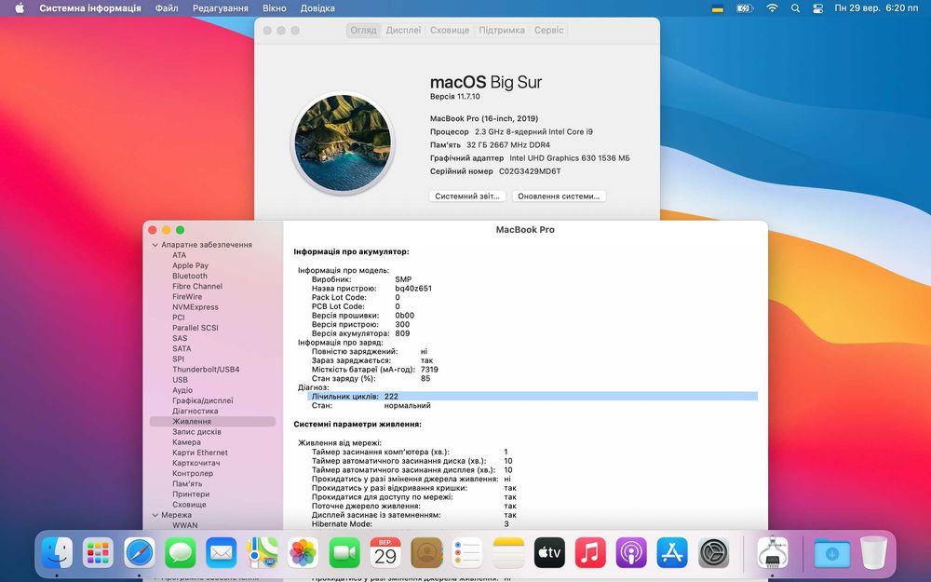This screenshot has height=582, width=931.
Task: Open App Store in Dock
Action: pyautogui.click(x=672, y=553)
